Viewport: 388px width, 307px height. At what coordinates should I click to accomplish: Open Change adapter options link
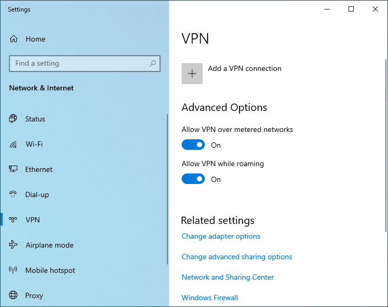click(x=221, y=236)
